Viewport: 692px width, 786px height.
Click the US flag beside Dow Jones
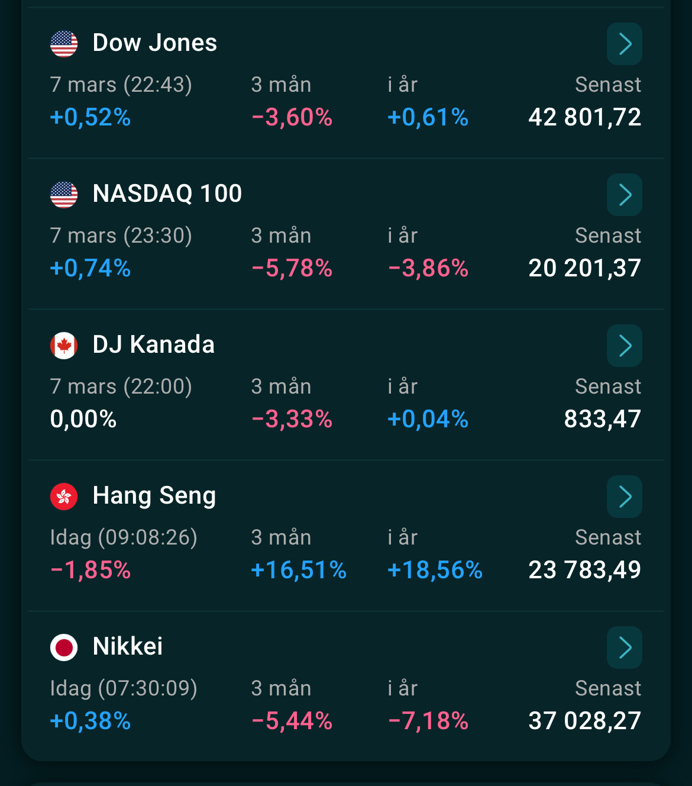(x=64, y=44)
